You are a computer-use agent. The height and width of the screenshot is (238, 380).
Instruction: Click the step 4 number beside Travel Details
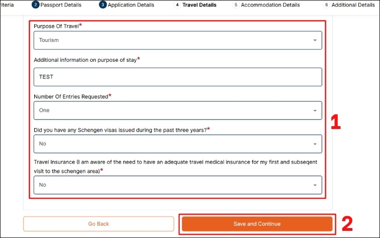point(177,5)
